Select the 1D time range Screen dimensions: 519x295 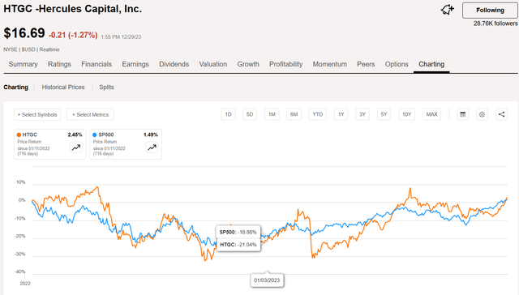[x=228, y=114]
